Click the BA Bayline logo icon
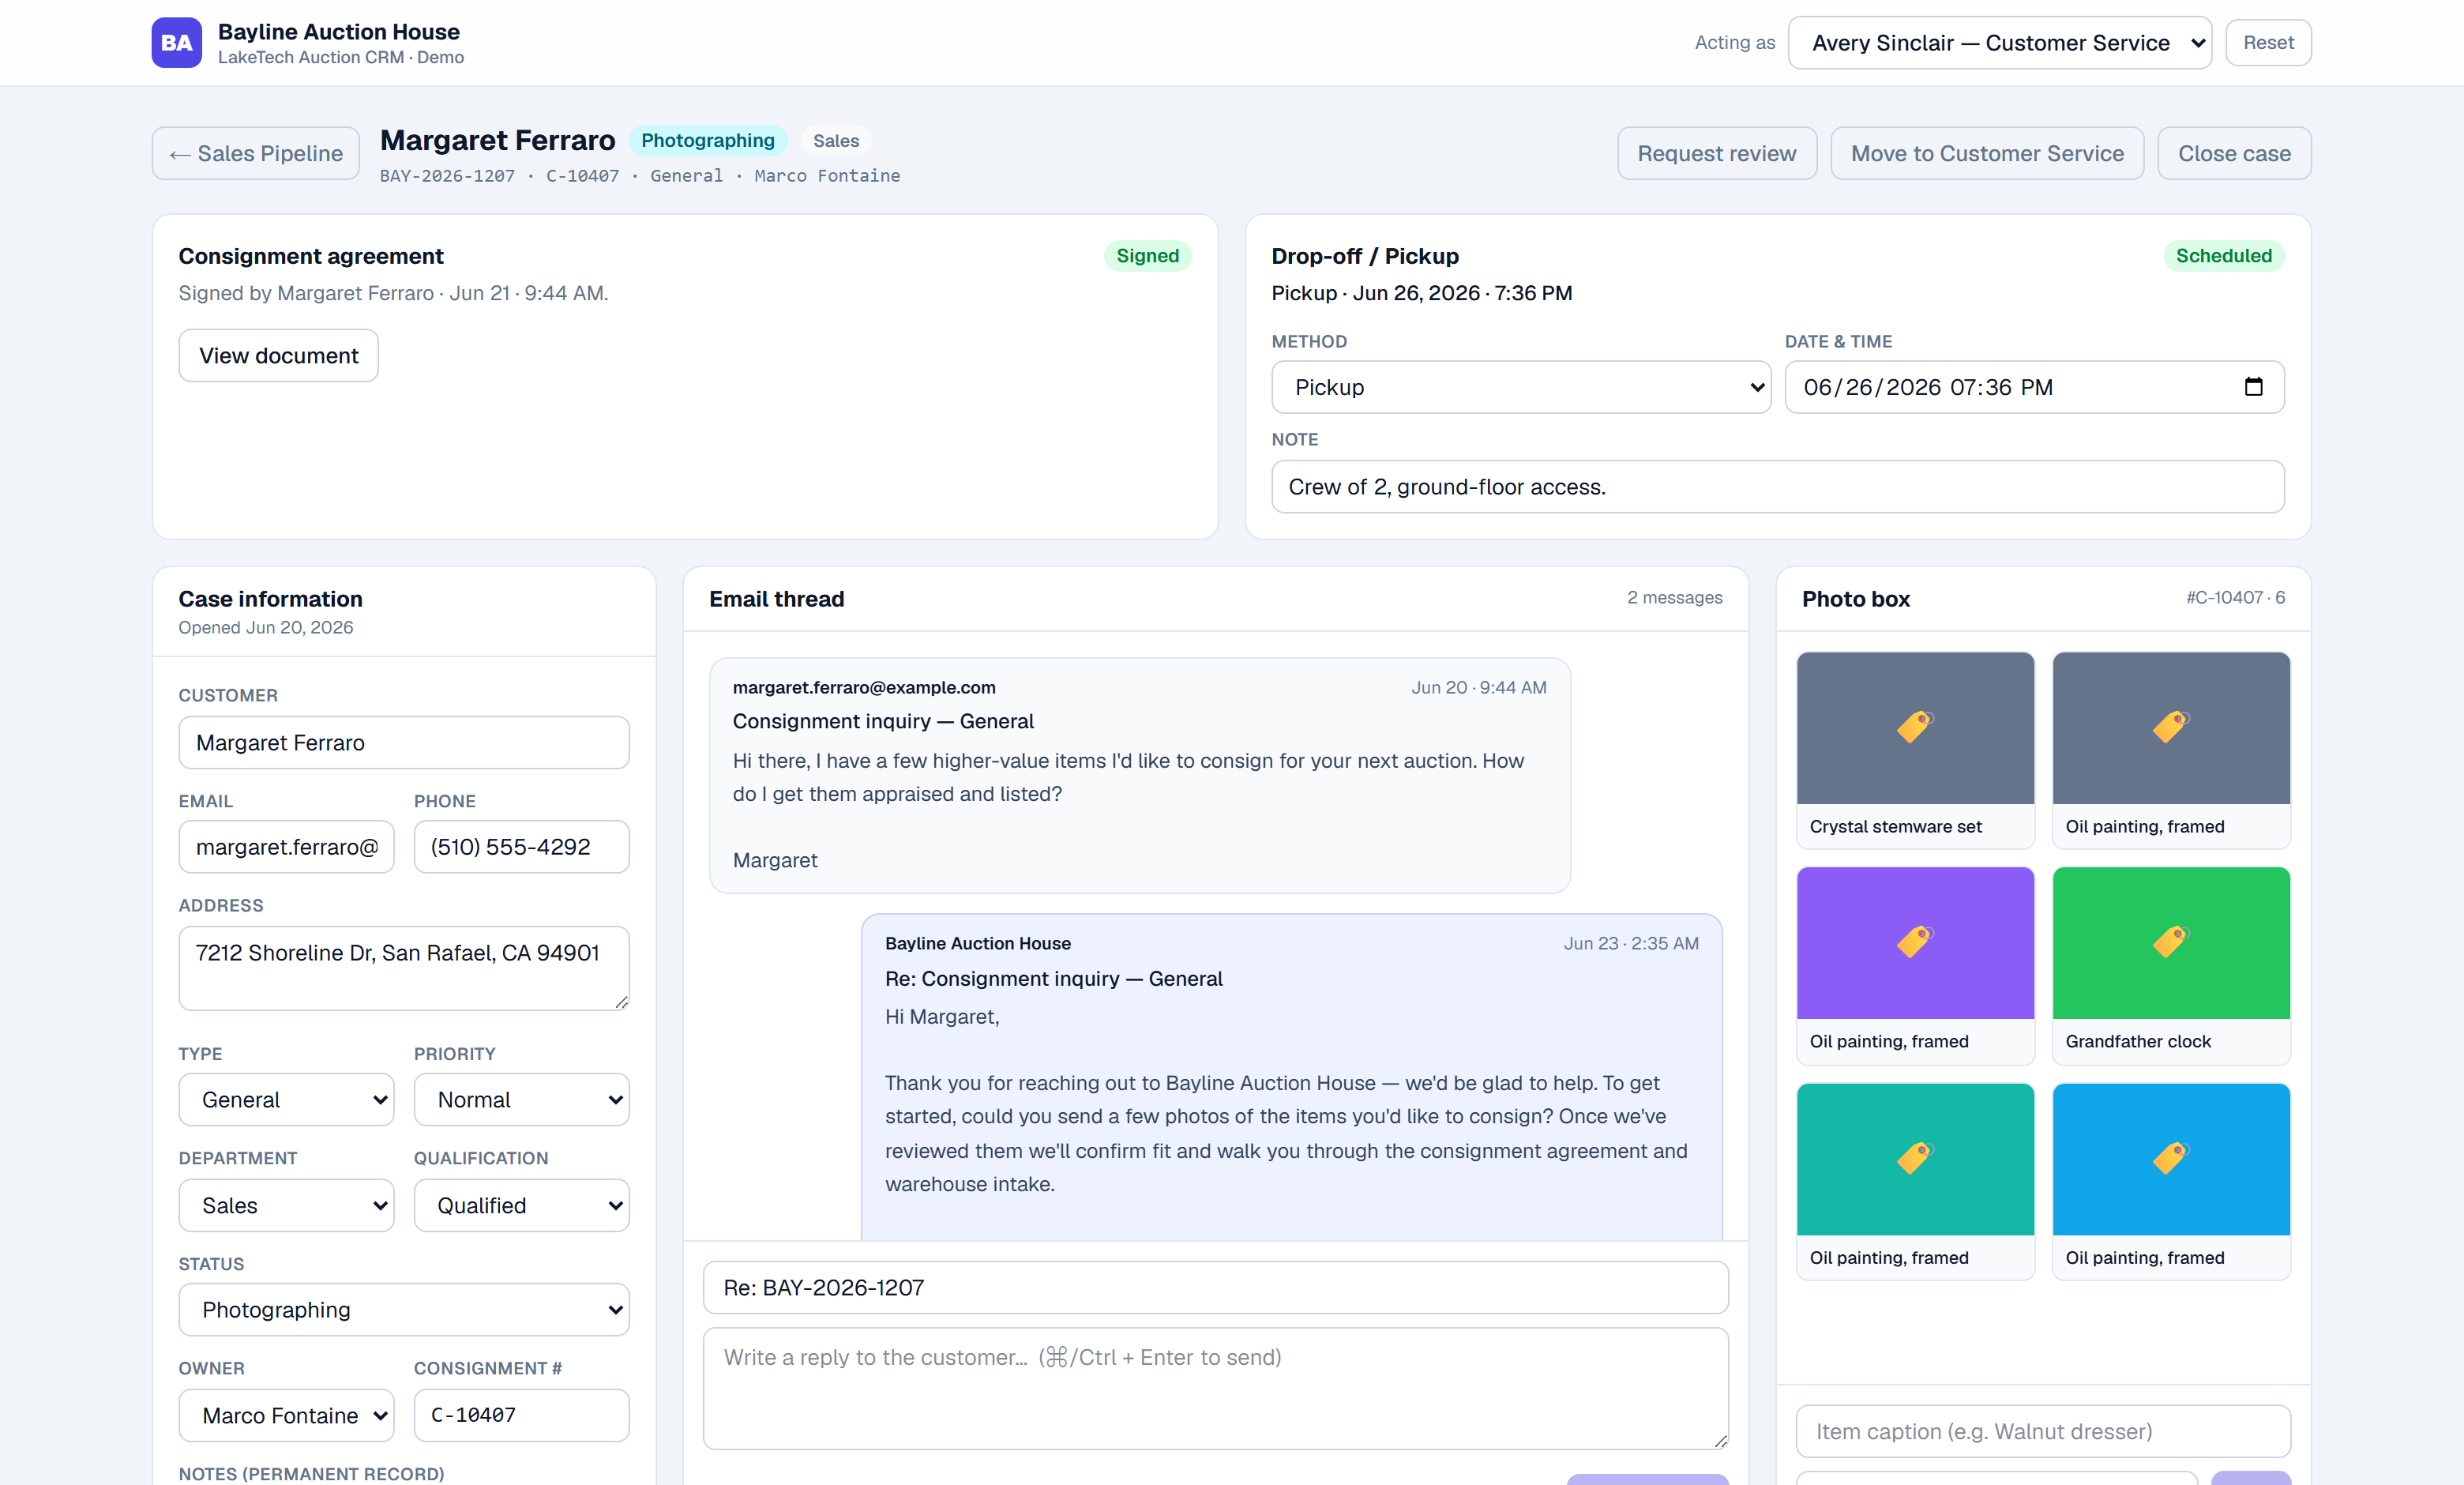This screenshot has width=2464, height=1485. [176, 42]
